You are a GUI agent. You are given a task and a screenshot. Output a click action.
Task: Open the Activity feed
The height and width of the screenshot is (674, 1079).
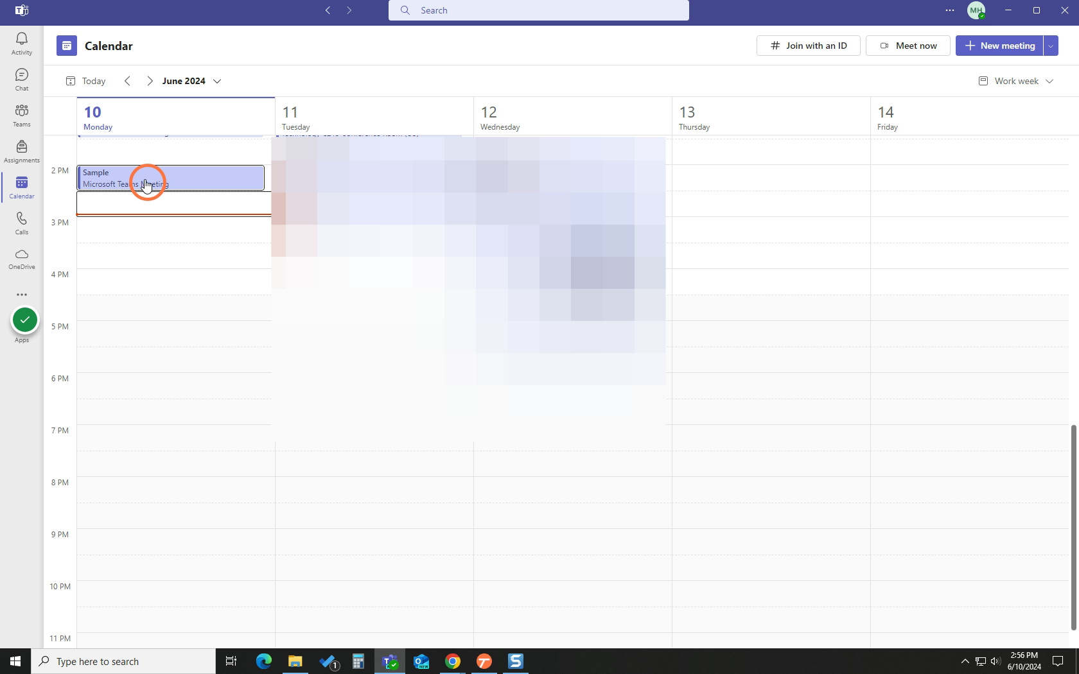click(x=21, y=44)
